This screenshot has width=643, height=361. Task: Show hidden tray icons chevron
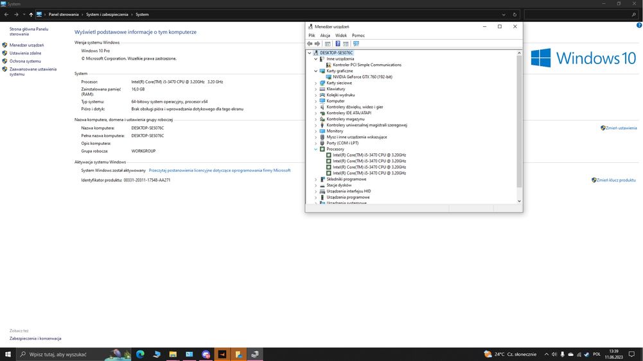(x=546, y=355)
